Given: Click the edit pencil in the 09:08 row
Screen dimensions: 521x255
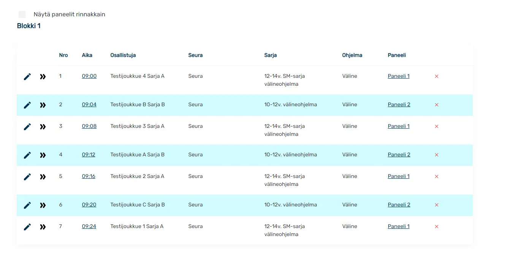Looking at the screenshot, I should (27, 127).
